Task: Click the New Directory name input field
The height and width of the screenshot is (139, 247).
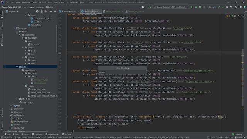Action: 122,72
